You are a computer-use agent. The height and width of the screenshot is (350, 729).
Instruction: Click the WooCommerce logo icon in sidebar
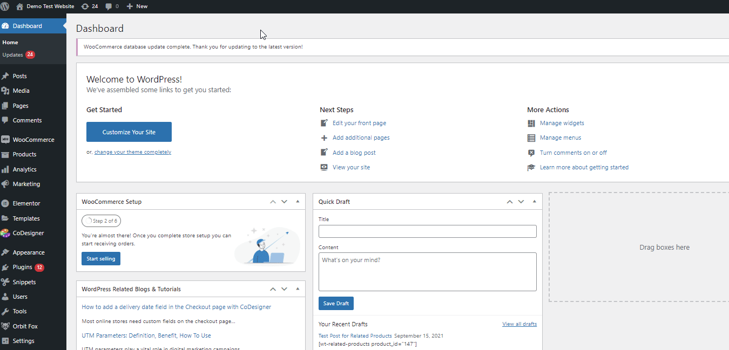[x=5, y=140]
